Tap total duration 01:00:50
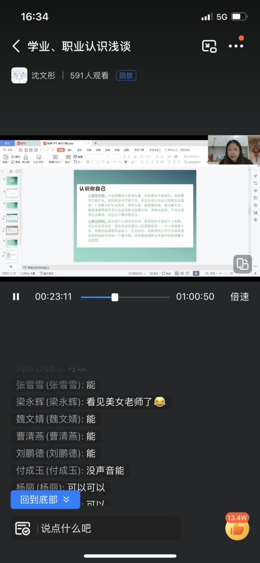Image resolution: width=260 pixels, height=563 pixels. pyautogui.click(x=195, y=297)
